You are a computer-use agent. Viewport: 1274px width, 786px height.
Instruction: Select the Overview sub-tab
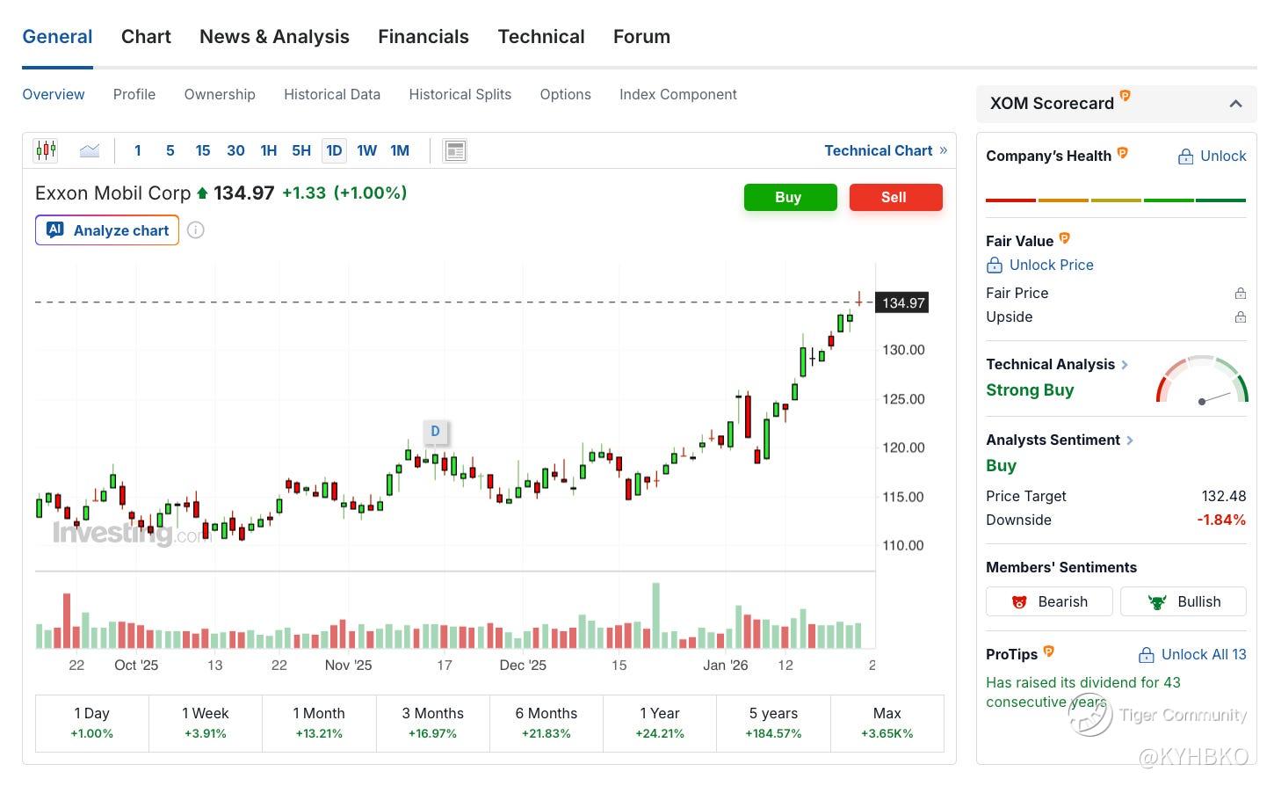pos(54,94)
